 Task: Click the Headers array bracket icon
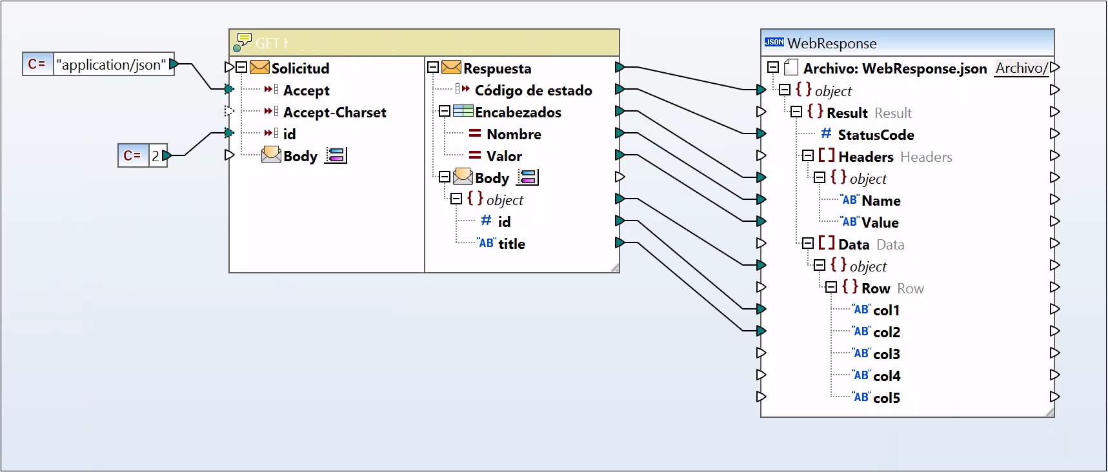pyautogui.click(x=826, y=156)
